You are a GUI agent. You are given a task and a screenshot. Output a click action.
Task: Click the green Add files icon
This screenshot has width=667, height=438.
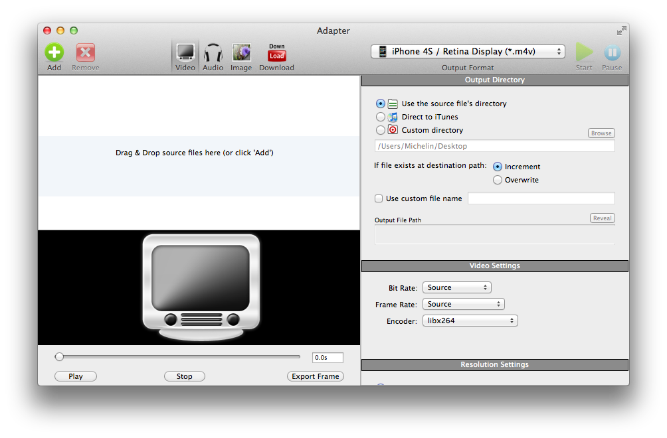[x=54, y=52]
